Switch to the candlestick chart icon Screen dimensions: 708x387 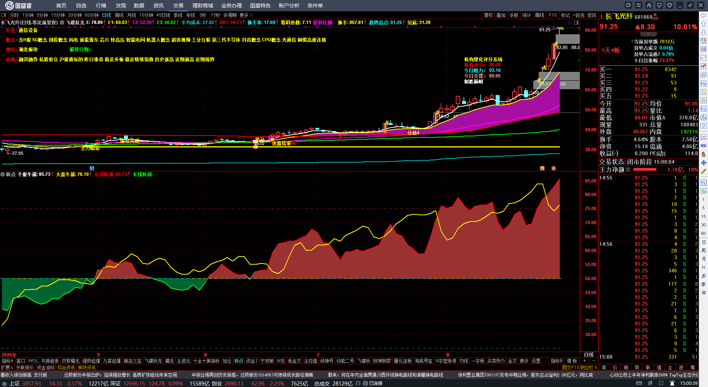click(704, 66)
